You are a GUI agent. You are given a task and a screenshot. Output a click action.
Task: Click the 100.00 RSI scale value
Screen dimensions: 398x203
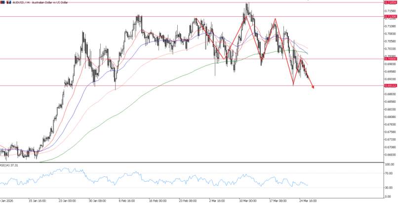pos(390,164)
